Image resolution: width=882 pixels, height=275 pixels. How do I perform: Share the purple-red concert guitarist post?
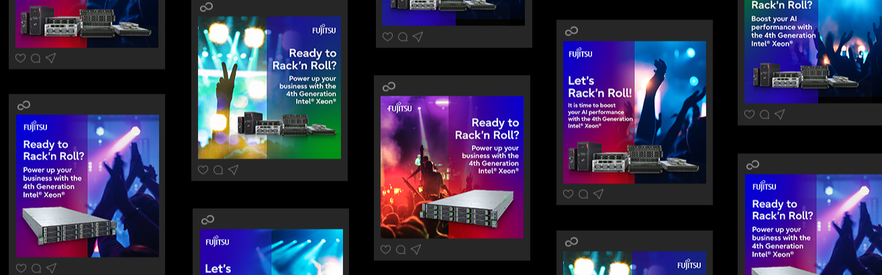415,250
